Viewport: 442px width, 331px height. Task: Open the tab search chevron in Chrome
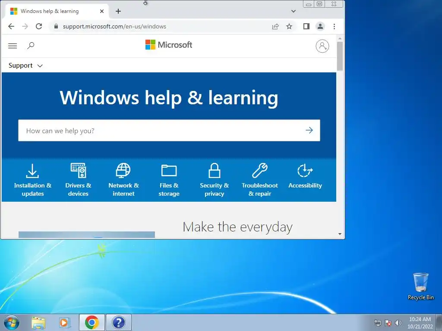click(x=294, y=11)
